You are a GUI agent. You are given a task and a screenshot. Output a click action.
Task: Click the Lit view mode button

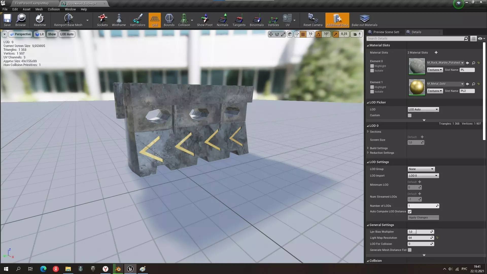click(x=40, y=34)
